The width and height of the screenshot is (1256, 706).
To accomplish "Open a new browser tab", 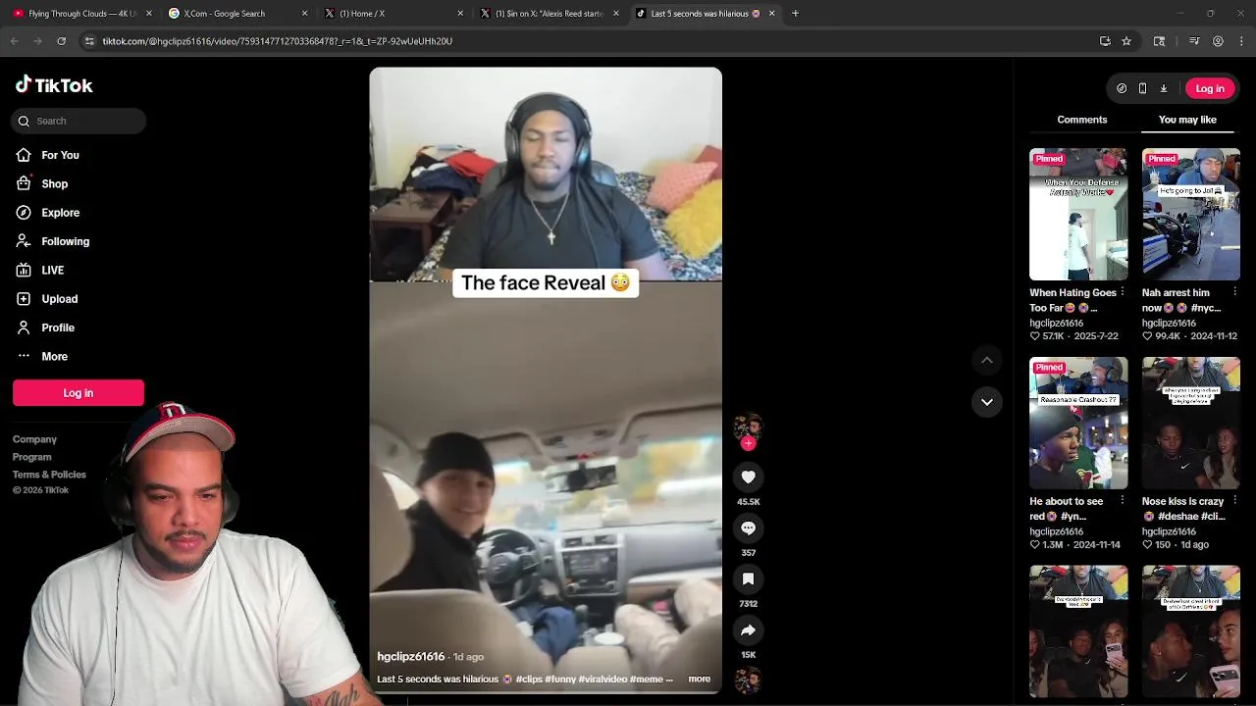I will [795, 14].
